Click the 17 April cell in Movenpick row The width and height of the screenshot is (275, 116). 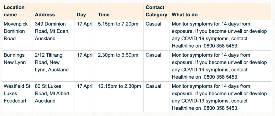coord(85,24)
